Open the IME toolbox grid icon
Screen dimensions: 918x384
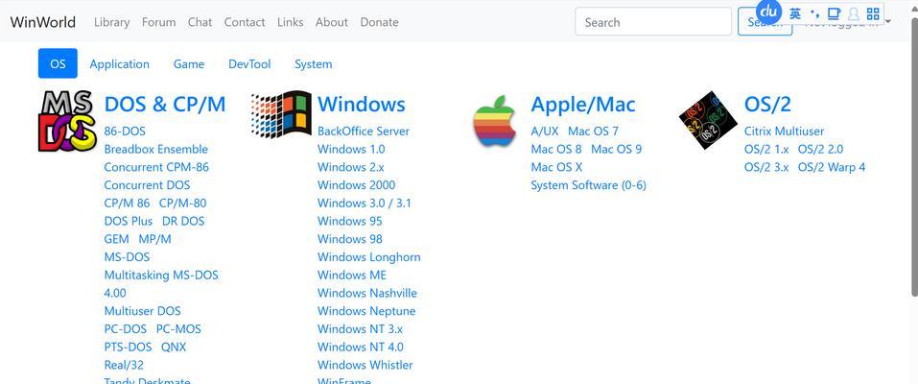click(873, 13)
